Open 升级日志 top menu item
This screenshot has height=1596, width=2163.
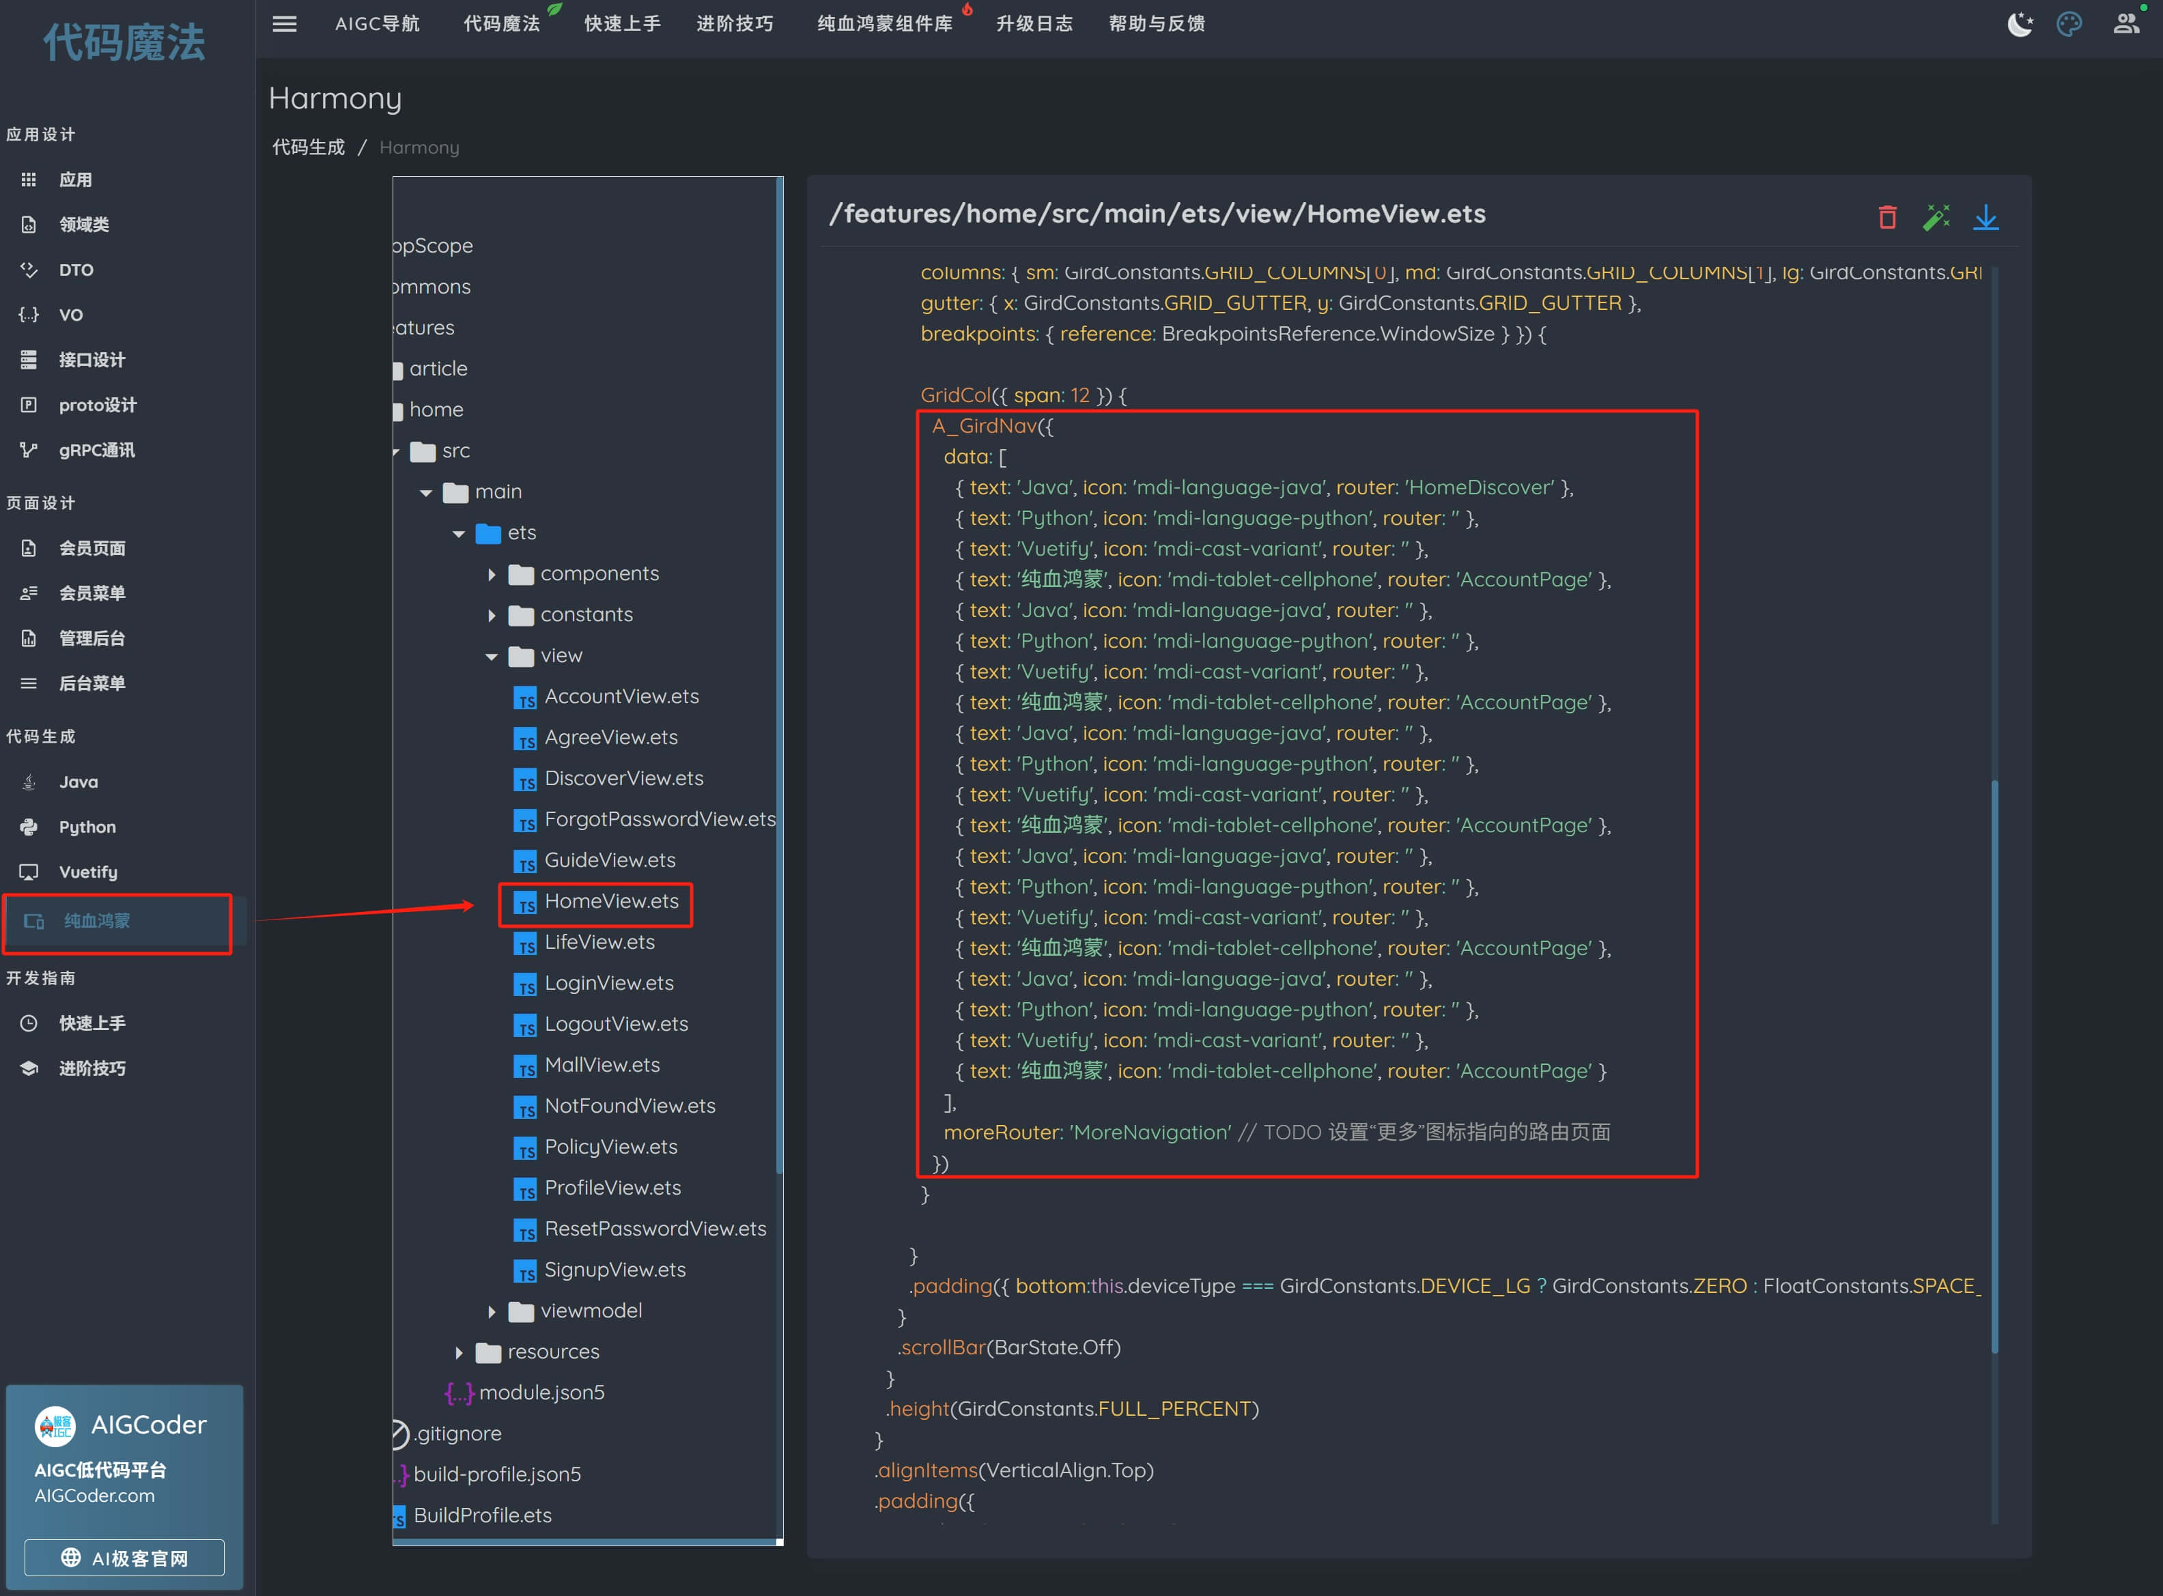click(x=1034, y=24)
